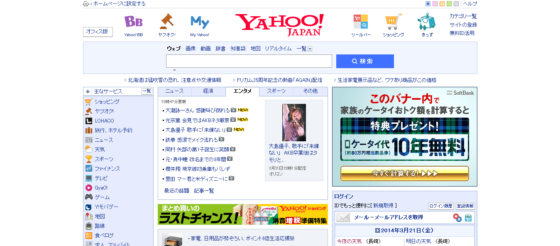Select the blue color theme swatch

pyautogui.click(x=428, y=4)
